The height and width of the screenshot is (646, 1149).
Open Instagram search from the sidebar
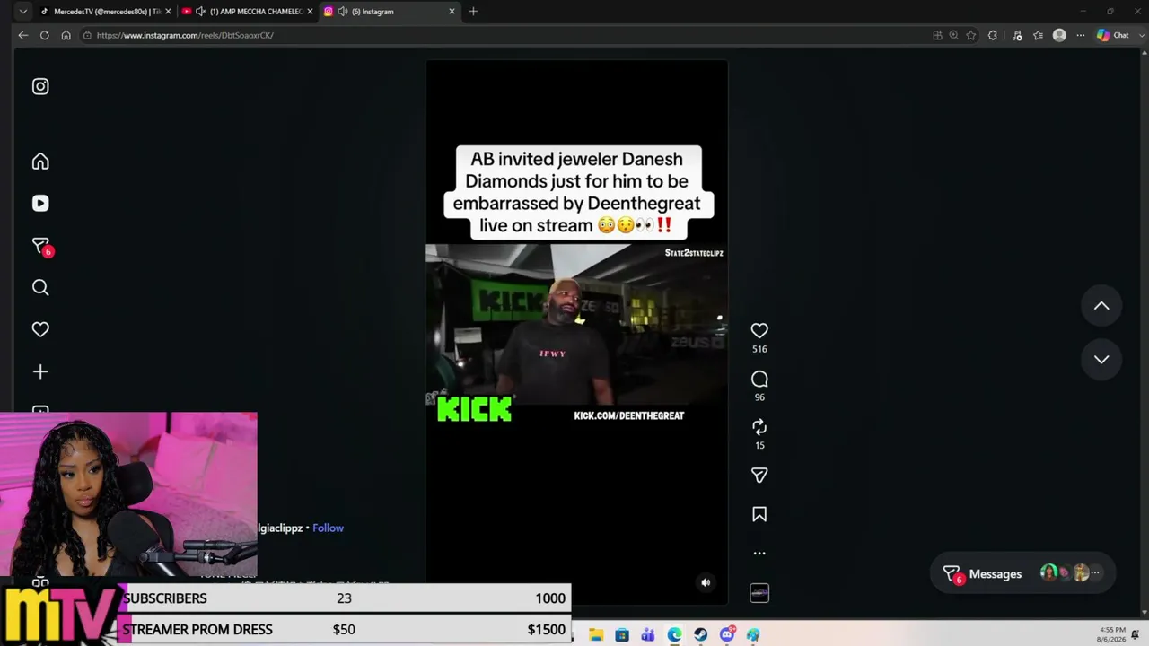(40, 287)
